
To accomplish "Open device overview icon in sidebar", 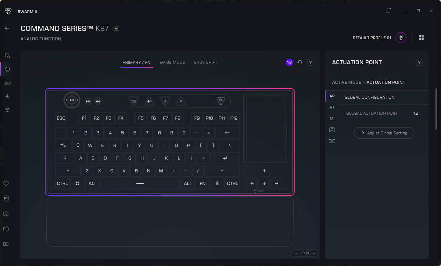I will [x=7, y=56].
